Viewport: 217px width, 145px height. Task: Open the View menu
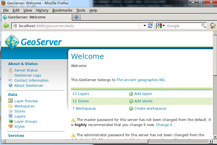pos(28,10)
